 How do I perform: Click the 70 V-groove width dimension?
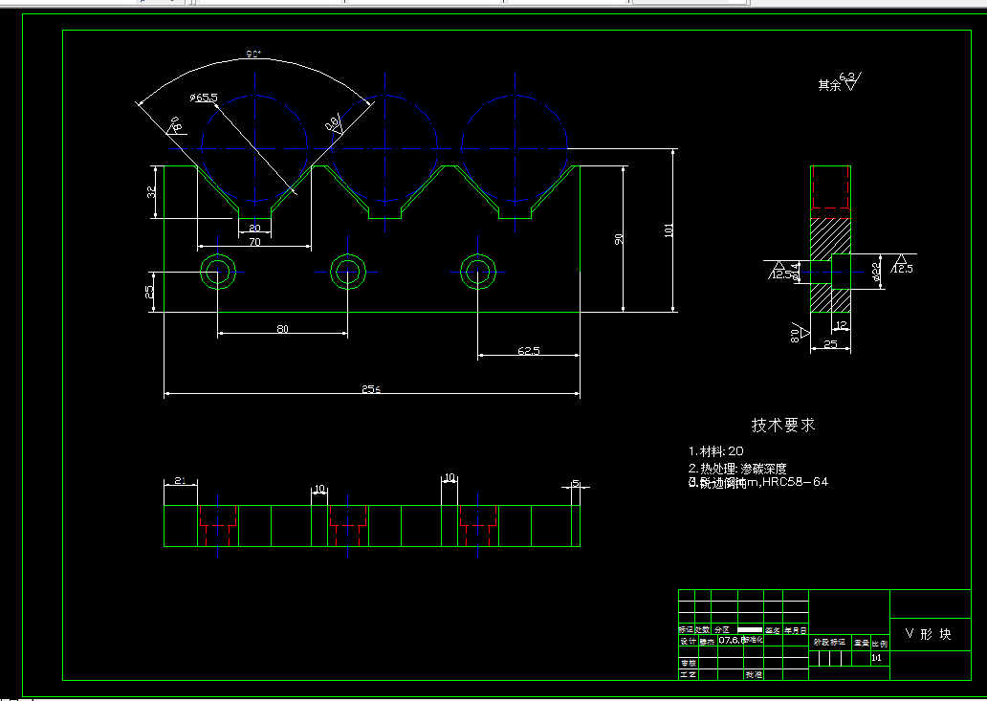(255, 242)
